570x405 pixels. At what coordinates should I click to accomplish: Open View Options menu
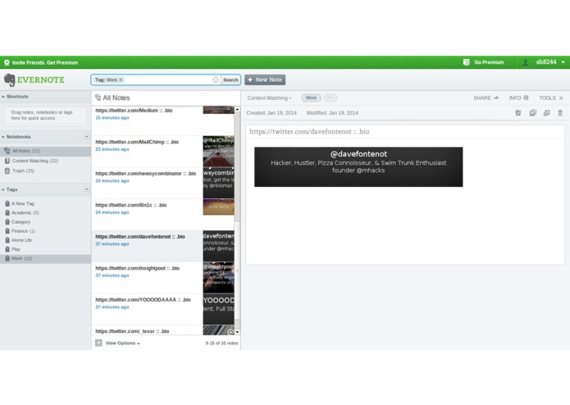(122, 344)
